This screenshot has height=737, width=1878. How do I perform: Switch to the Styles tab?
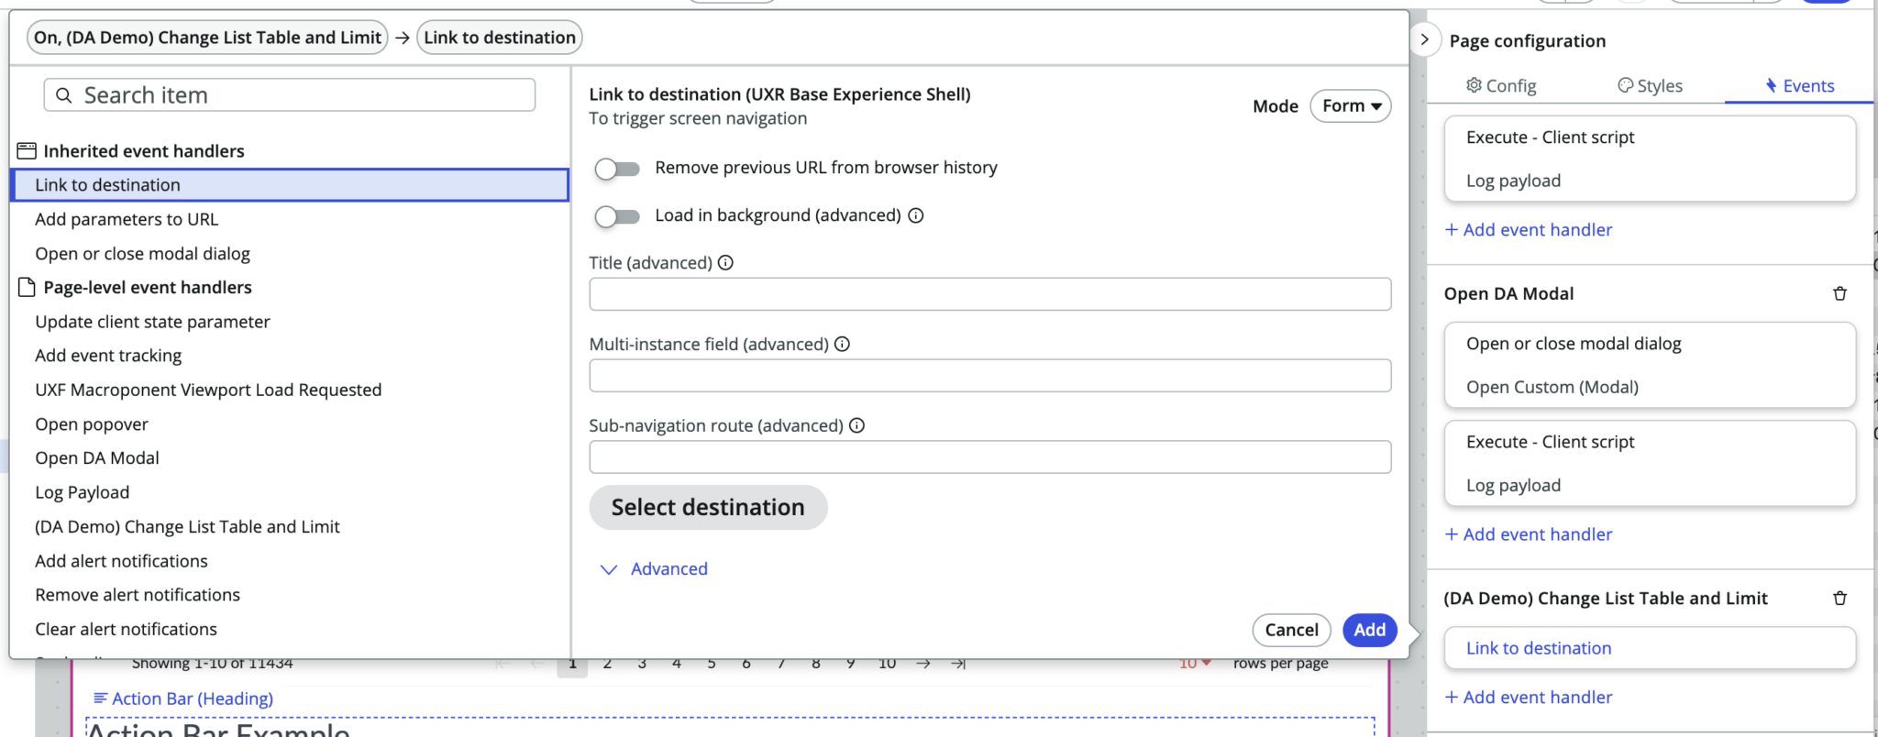(x=1649, y=85)
